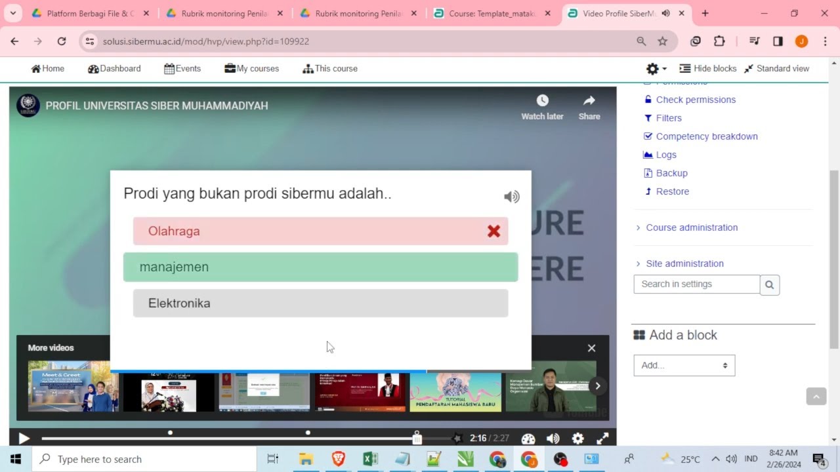
Task: Open the Chrome profile avatar
Action: (x=801, y=41)
